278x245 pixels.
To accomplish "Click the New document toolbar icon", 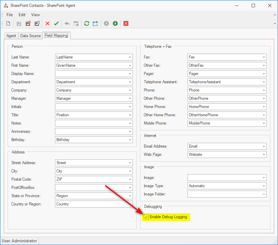I will point(8,23).
